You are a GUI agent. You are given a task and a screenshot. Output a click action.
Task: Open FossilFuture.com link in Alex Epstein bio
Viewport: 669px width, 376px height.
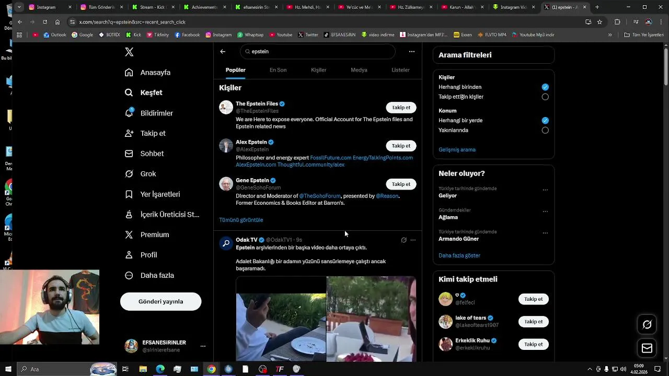331,158
